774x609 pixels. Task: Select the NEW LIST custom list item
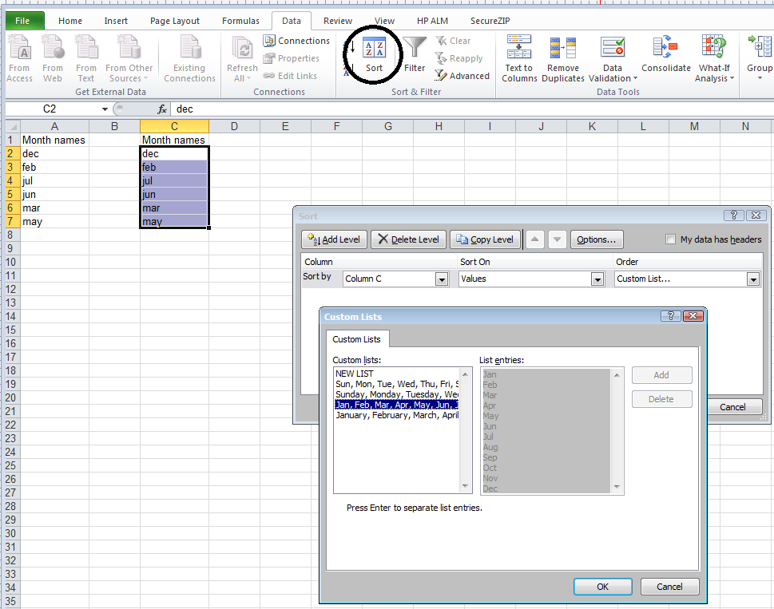coord(355,374)
